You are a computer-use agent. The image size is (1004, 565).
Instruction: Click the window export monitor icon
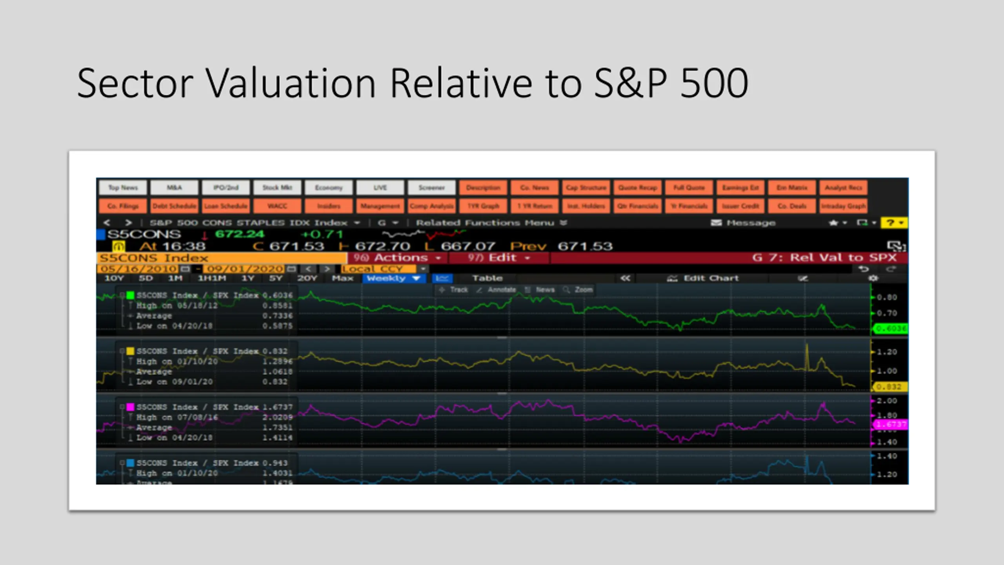862,223
